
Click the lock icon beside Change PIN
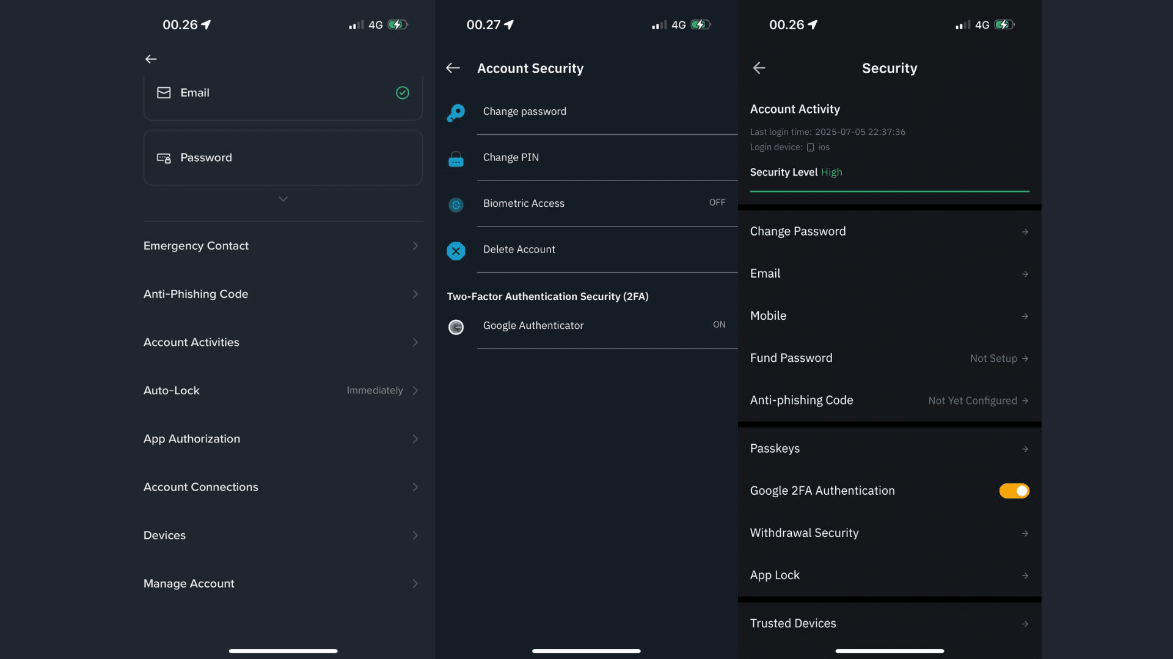click(456, 159)
